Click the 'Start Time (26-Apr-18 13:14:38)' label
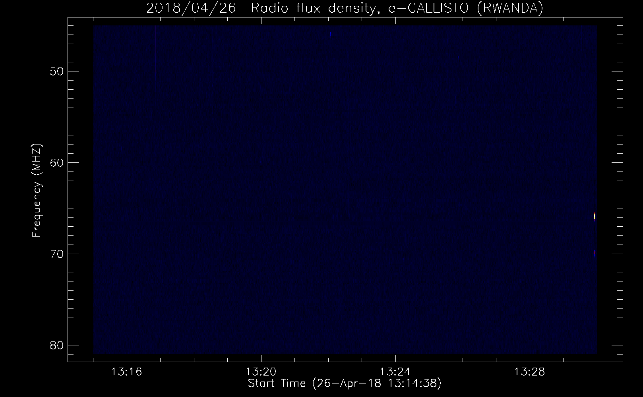The width and height of the screenshot is (643, 397). (345, 384)
